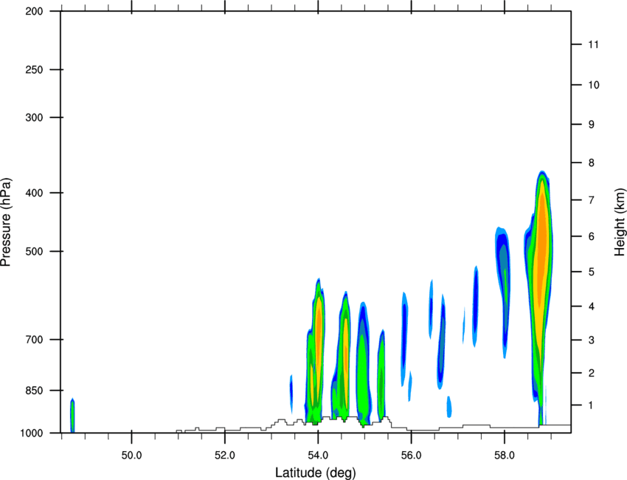The width and height of the screenshot is (627, 480).
Task: Pick the 8 km height label
Action: pyautogui.click(x=591, y=163)
